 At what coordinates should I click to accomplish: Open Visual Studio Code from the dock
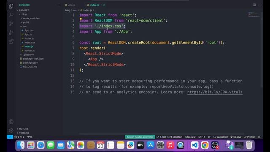pos(194,145)
